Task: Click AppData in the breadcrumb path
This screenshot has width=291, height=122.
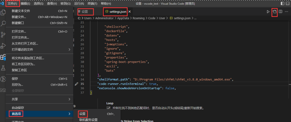Action: pyautogui.click(x=123, y=18)
